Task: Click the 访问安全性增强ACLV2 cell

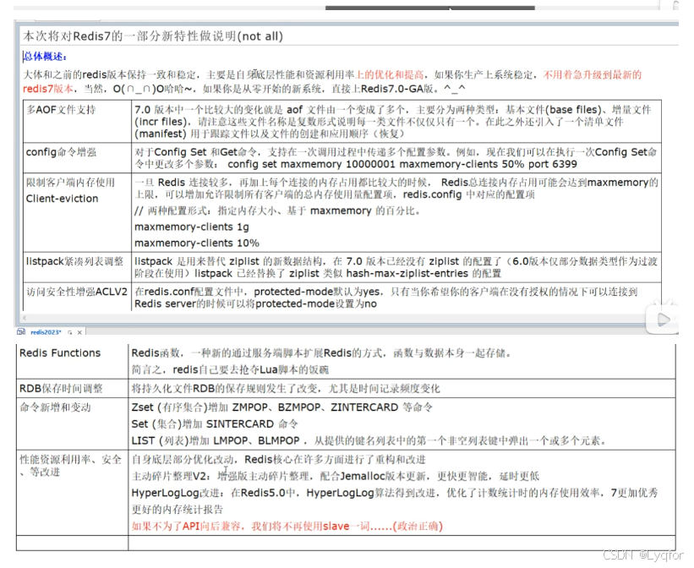Action: point(77,297)
